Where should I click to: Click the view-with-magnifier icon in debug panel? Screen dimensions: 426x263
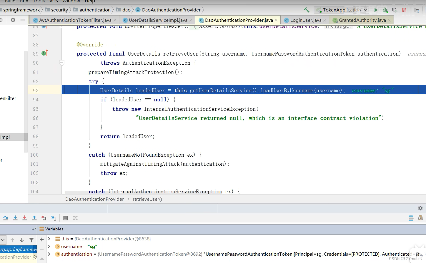point(420,218)
